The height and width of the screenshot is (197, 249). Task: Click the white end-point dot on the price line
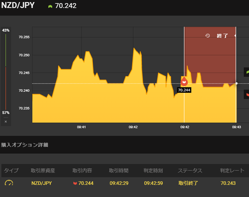pos(237,83)
